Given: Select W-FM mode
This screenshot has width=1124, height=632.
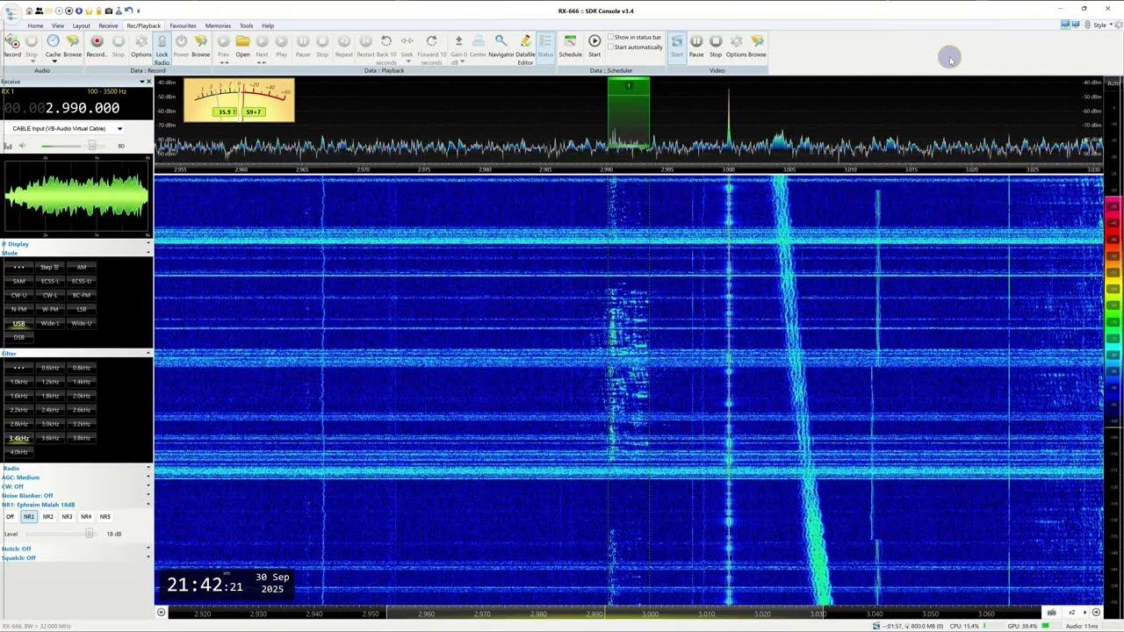Looking at the screenshot, I should tap(50, 309).
